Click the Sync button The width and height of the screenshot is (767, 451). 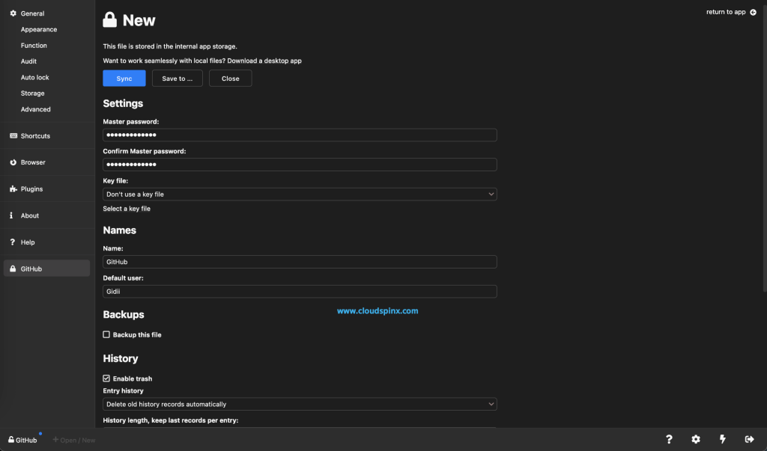point(124,78)
